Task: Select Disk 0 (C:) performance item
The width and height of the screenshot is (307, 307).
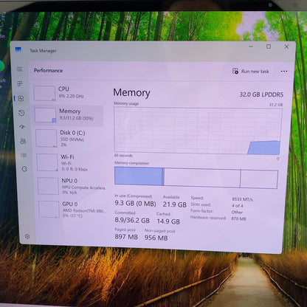Action: click(69, 139)
